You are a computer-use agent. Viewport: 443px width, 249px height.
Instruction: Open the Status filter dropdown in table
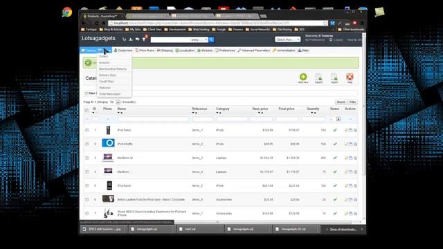(x=338, y=119)
